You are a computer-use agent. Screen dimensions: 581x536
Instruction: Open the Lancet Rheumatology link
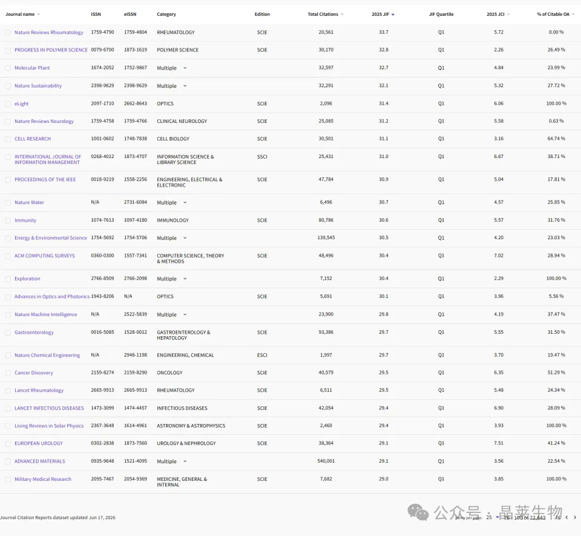pyautogui.click(x=39, y=390)
